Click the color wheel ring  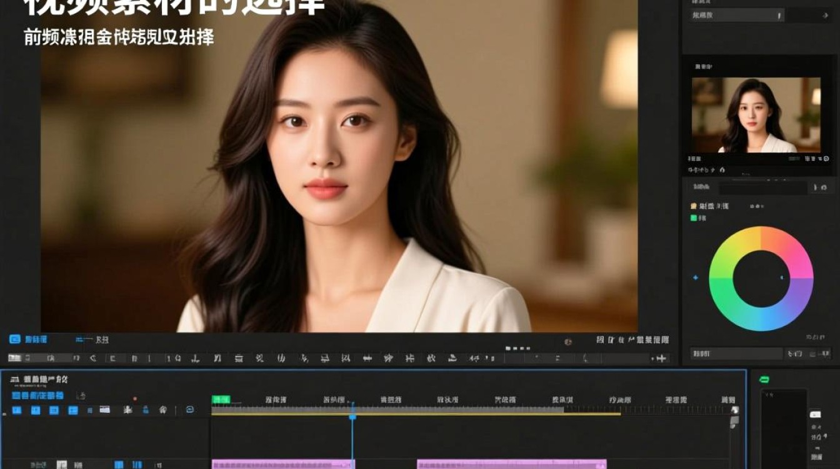click(761, 278)
